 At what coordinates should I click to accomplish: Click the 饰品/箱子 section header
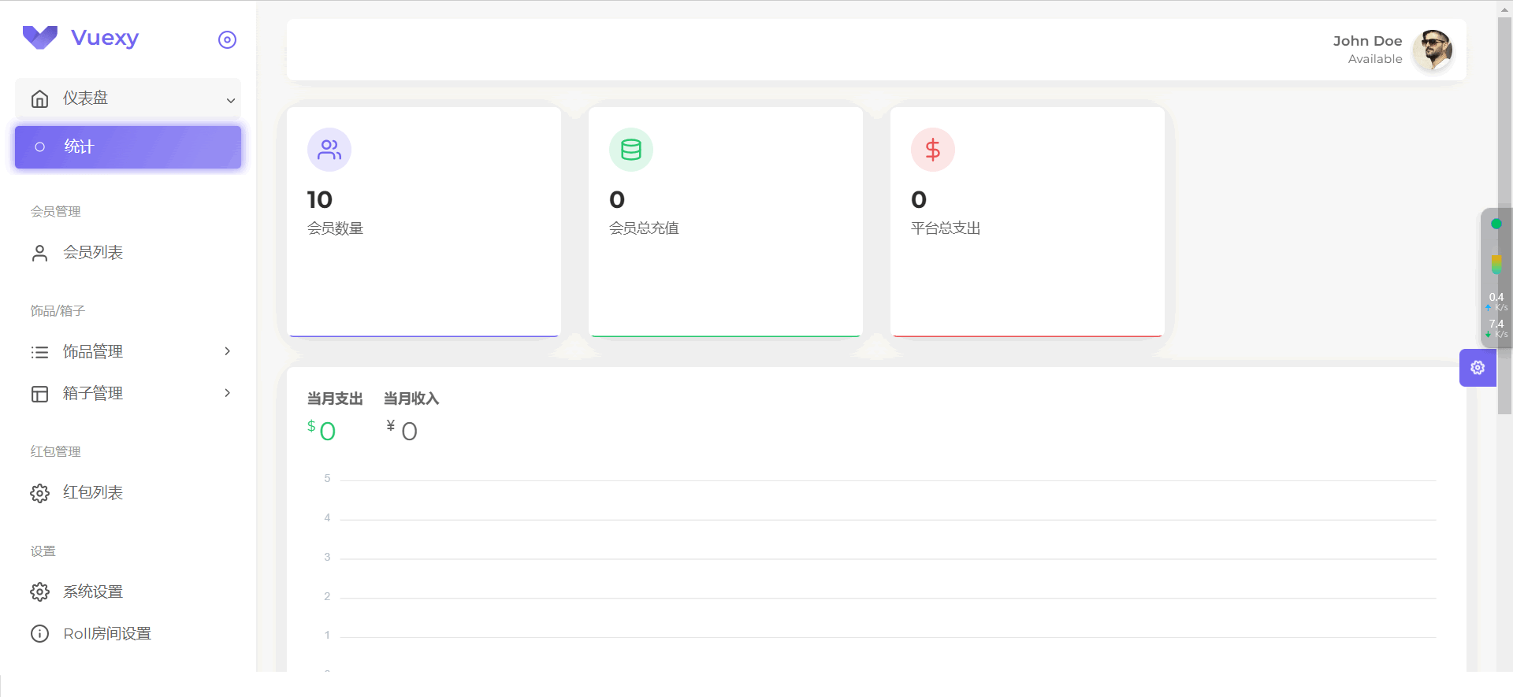pos(58,311)
